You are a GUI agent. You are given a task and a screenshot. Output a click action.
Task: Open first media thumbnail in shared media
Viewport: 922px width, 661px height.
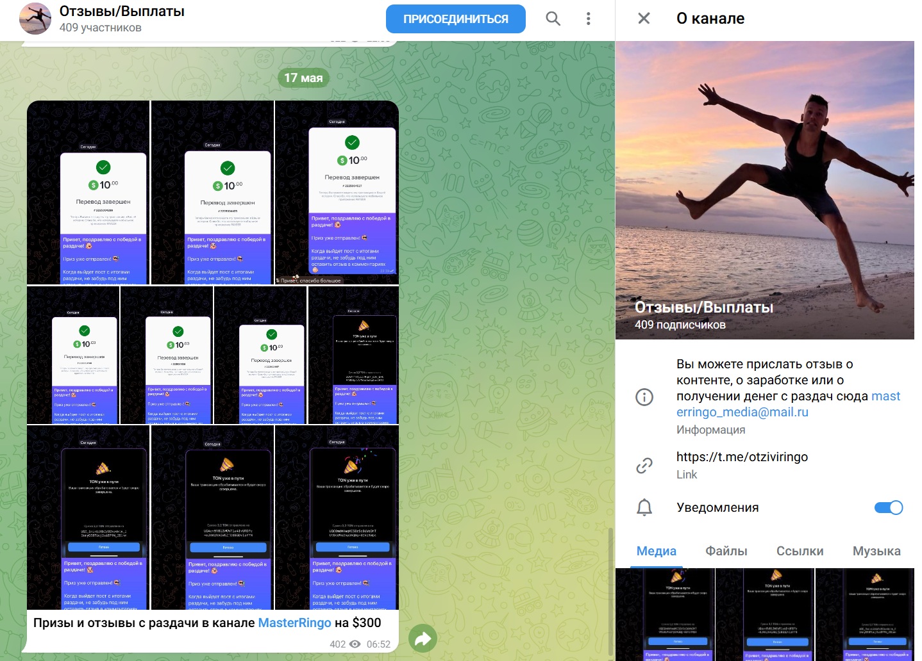[665, 614]
